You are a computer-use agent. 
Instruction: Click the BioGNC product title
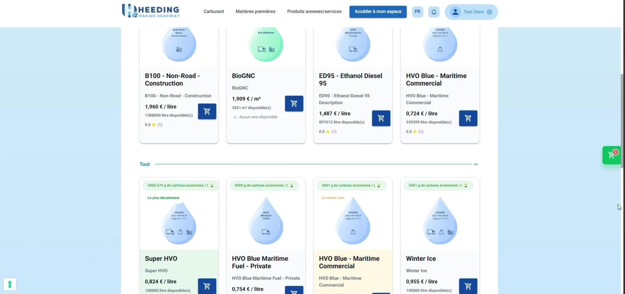click(243, 76)
